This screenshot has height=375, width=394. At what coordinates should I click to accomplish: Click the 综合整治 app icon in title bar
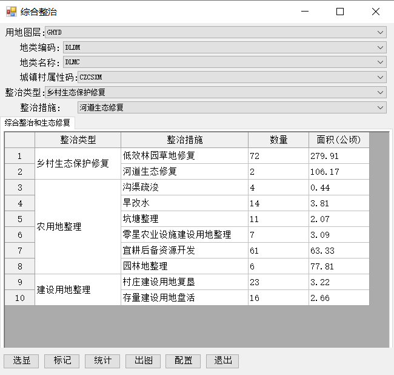[x=12, y=12]
